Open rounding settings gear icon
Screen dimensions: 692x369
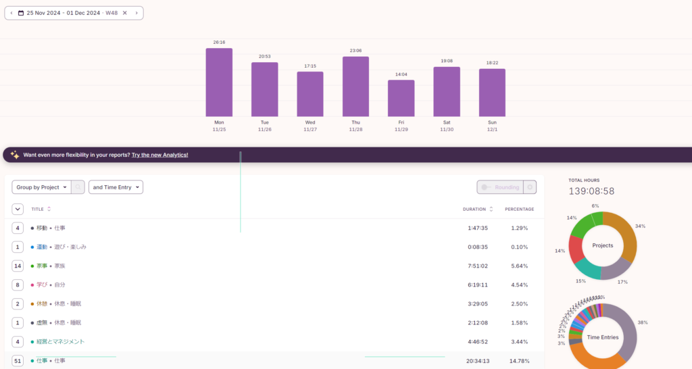pyautogui.click(x=530, y=187)
